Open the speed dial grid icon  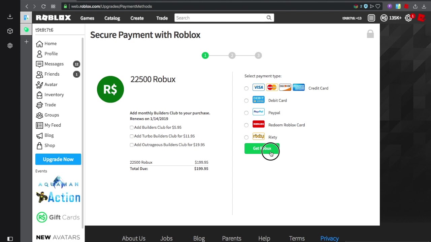(x=53, y=6)
